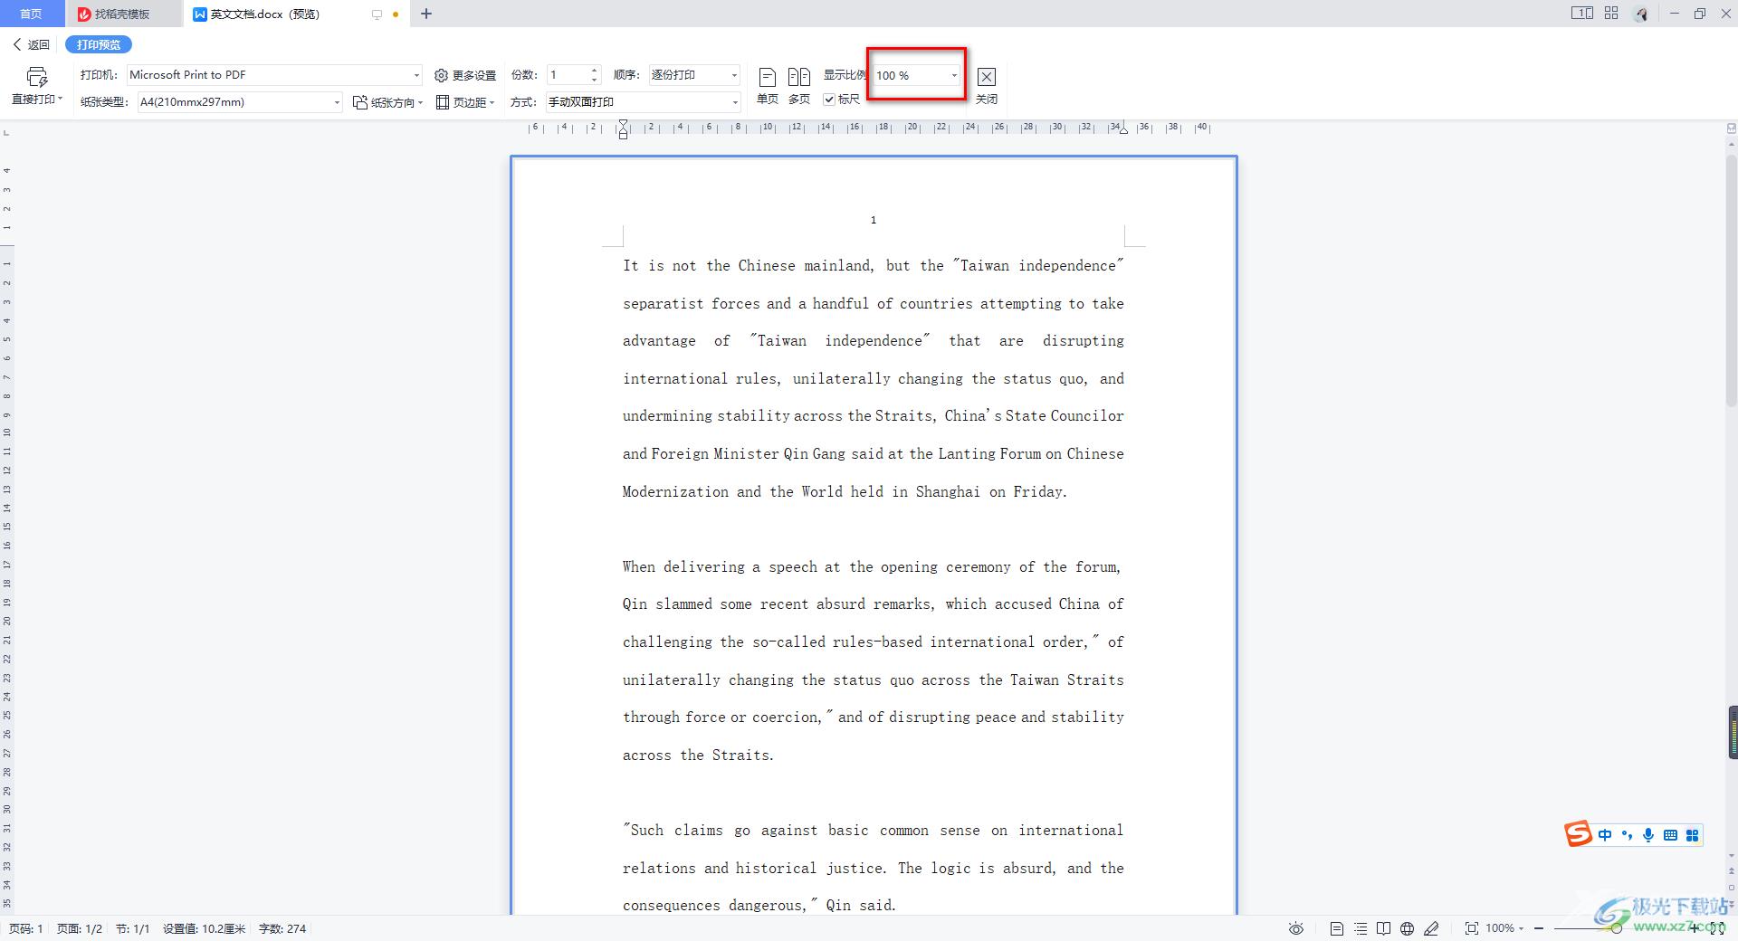This screenshot has height=941, width=1738.
Task: Click 字数: 274 word count
Action: [x=282, y=928]
